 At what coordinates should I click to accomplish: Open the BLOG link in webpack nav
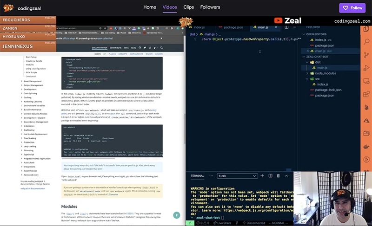click(x=133, y=48)
